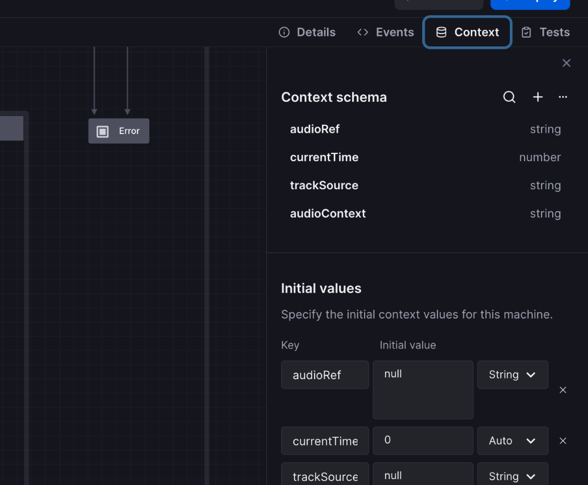Add a new context schema property
This screenshot has width=588, height=485.
pyautogui.click(x=537, y=98)
